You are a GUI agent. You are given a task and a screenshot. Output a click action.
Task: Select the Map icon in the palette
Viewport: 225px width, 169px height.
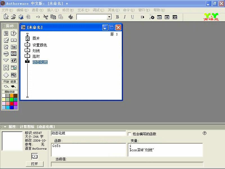13,47
